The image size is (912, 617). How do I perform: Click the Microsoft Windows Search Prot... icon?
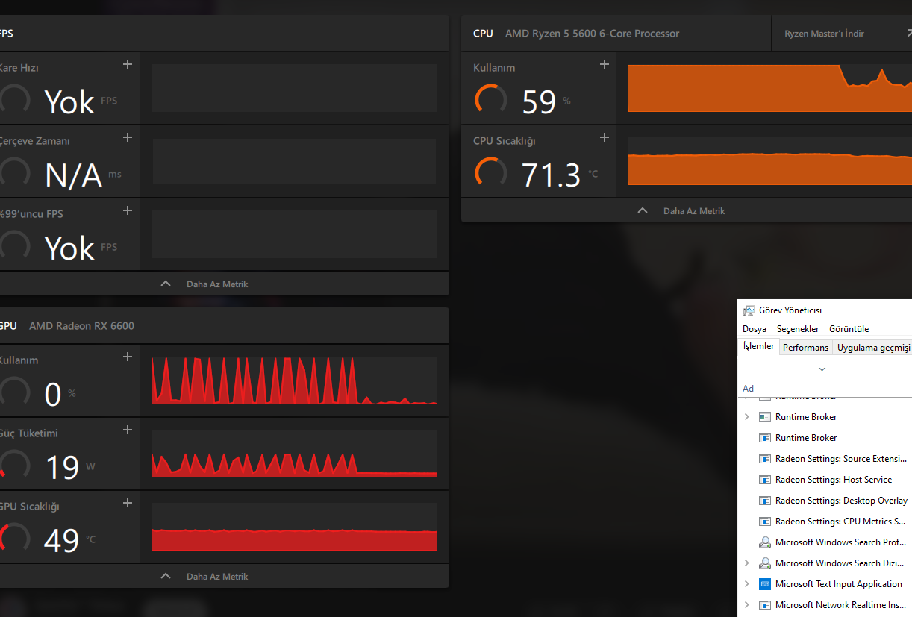(764, 542)
